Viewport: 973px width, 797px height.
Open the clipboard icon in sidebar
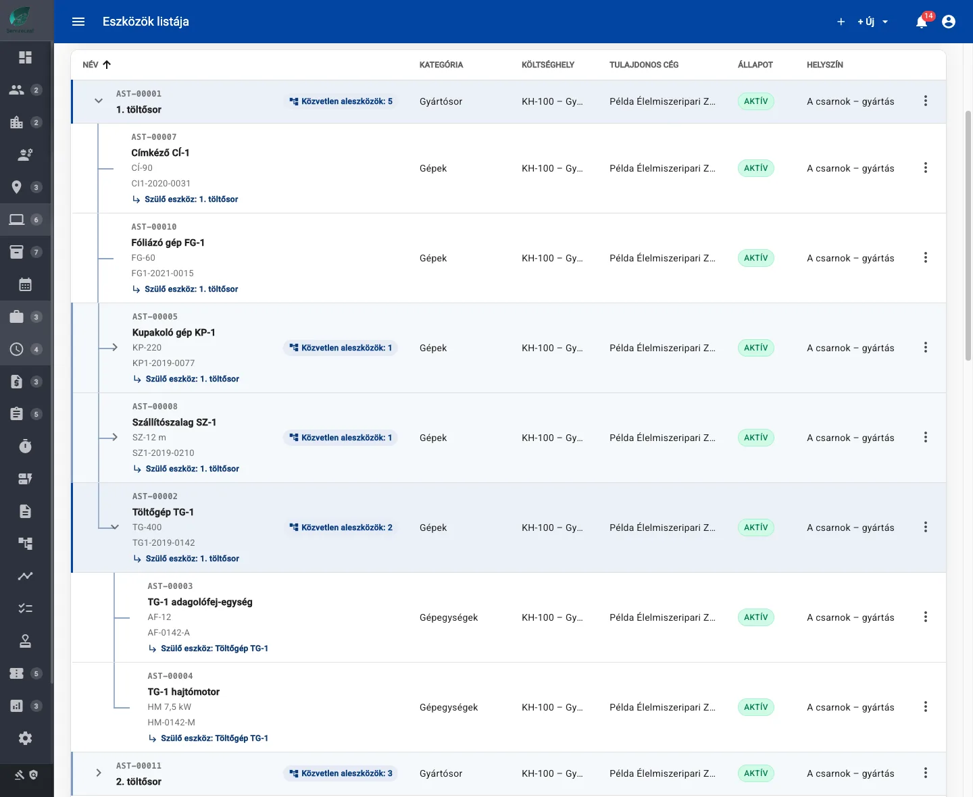click(x=17, y=414)
